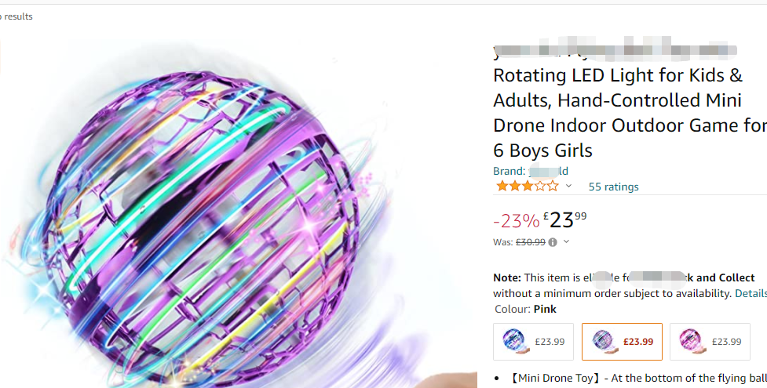The height and width of the screenshot is (388, 767).
Task: Click the large £23.99 price
Action: click(x=564, y=219)
